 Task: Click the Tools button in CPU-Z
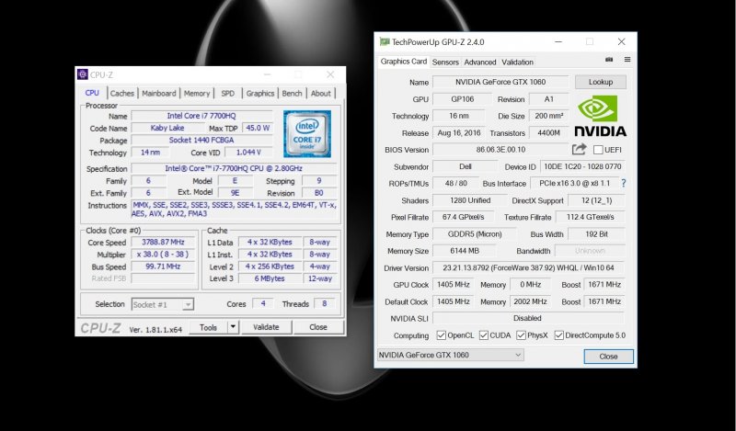pyautogui.click(x=209, y=327)
